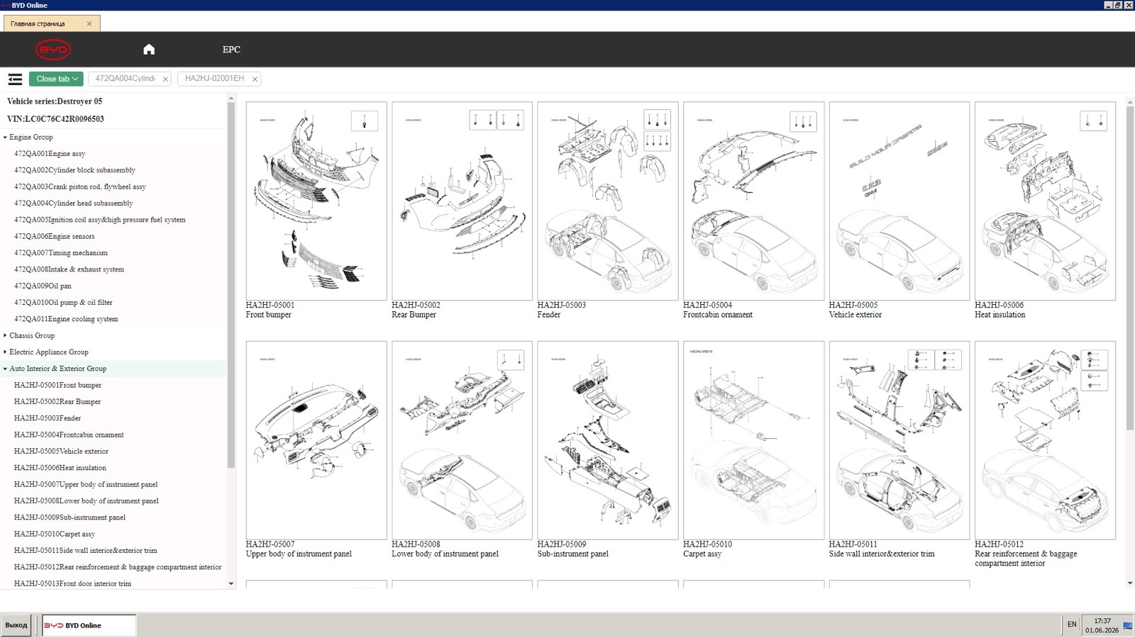Collapse the Engine Group tree node
This screenshot has height=638, width=1135.
(x=5, y=138)
